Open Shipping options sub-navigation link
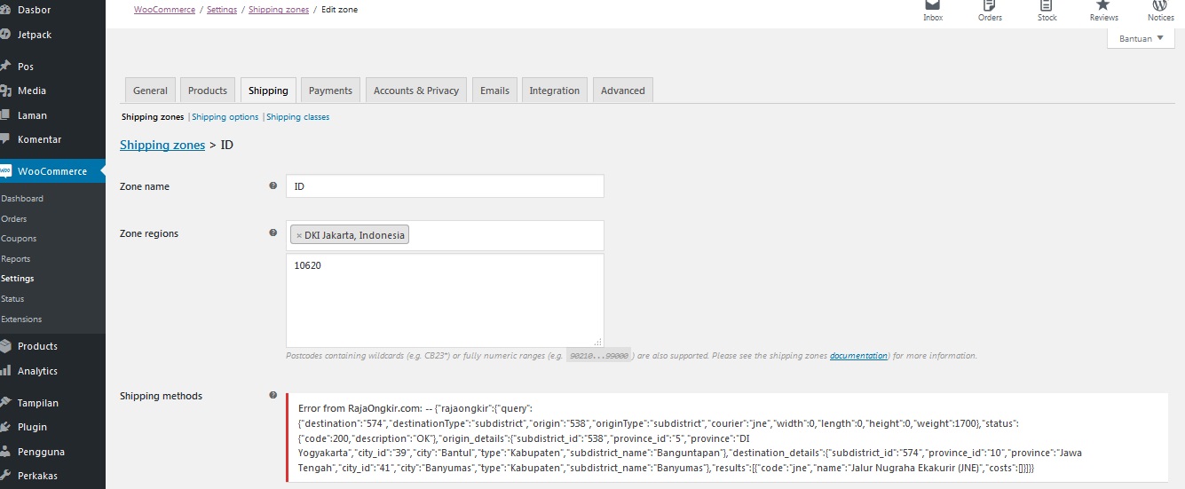 click(225, 117)
